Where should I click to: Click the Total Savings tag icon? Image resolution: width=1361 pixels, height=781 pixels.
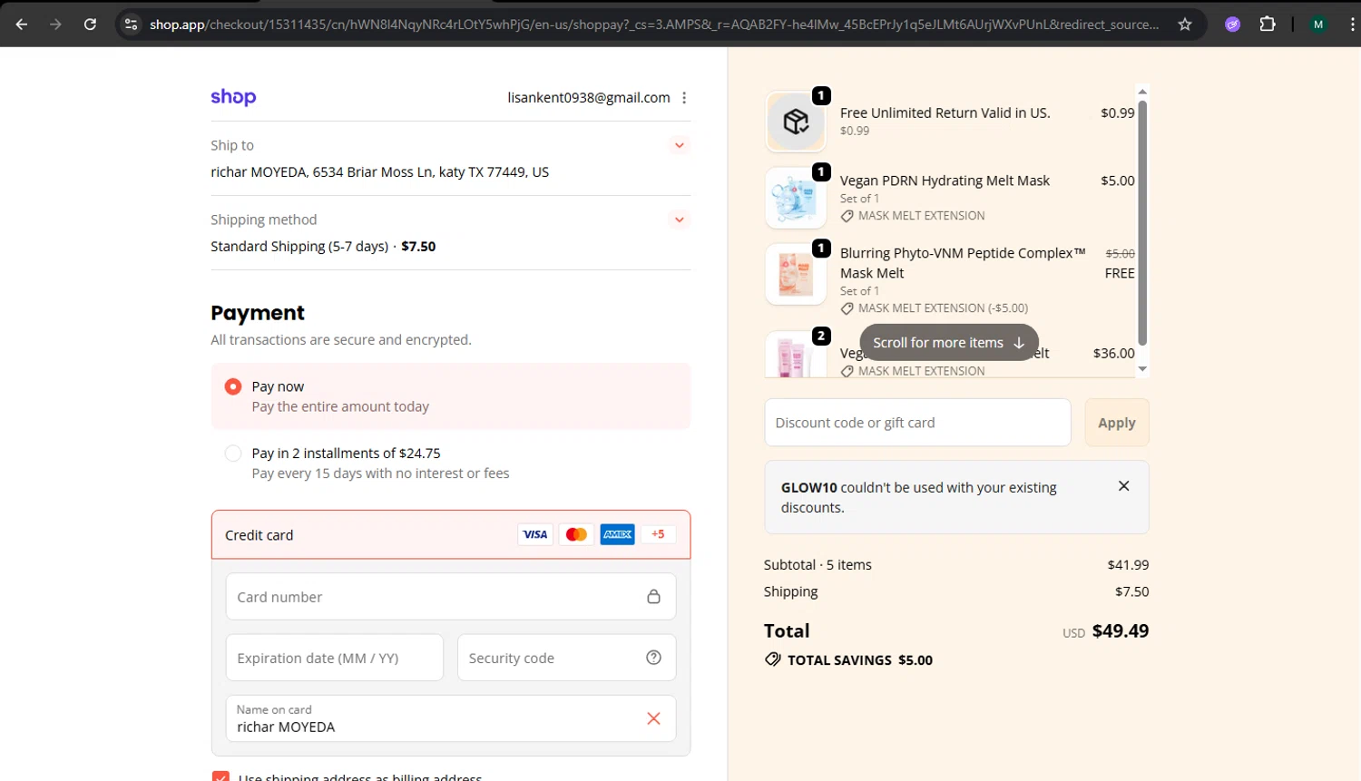(x=773, y=659)
